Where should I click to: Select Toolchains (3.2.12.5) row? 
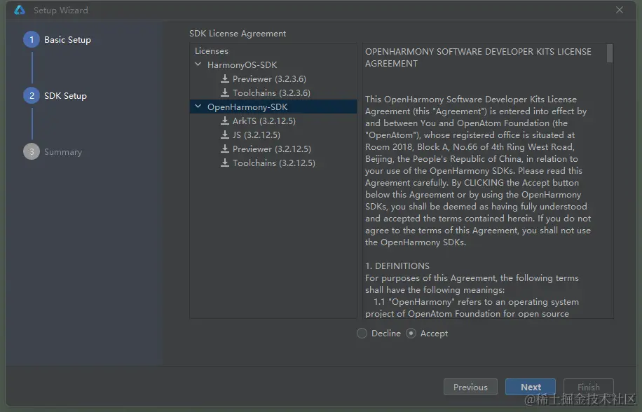[273, 163]
